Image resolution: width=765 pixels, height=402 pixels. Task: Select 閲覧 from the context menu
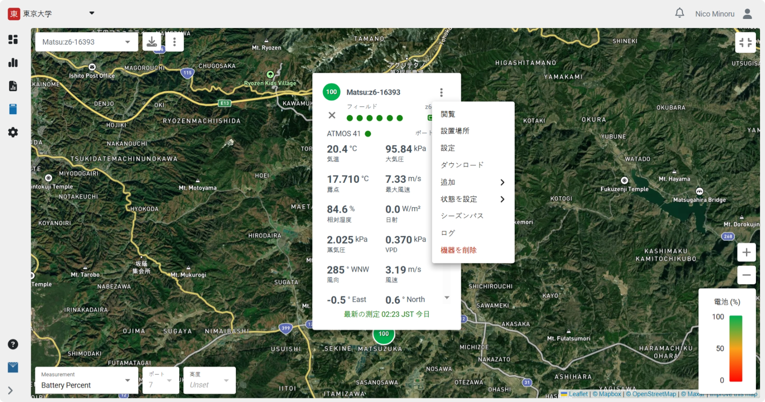point(473,114)
